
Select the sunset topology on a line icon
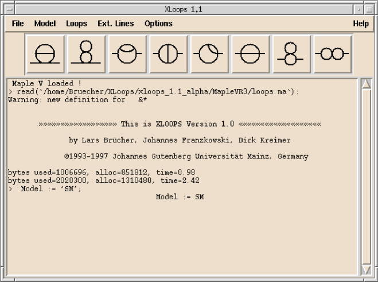coord(45,54)
